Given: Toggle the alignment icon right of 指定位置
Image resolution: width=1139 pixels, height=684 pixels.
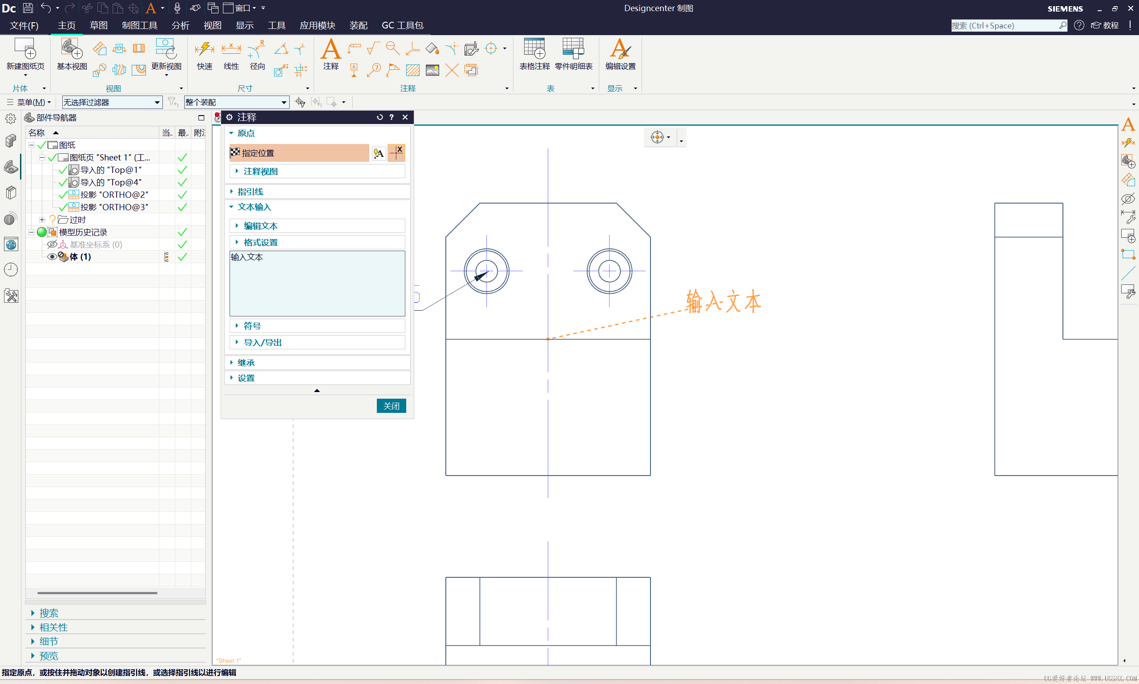Looking at the screenshot, I should click(x=396, y=153).
